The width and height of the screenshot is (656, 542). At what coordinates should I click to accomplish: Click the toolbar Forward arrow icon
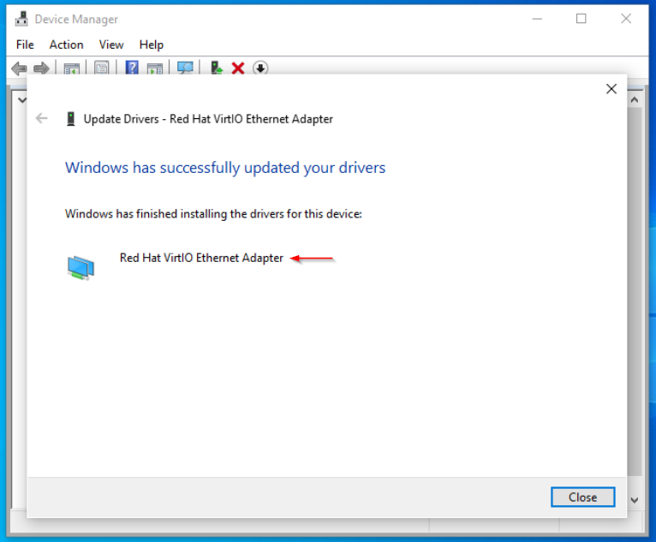click(40, 68)
